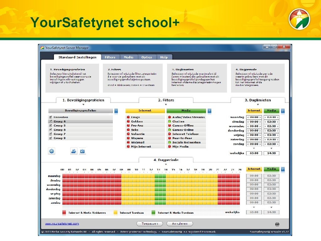Toggle the red Webmail filter indicator

pos(128,142)
